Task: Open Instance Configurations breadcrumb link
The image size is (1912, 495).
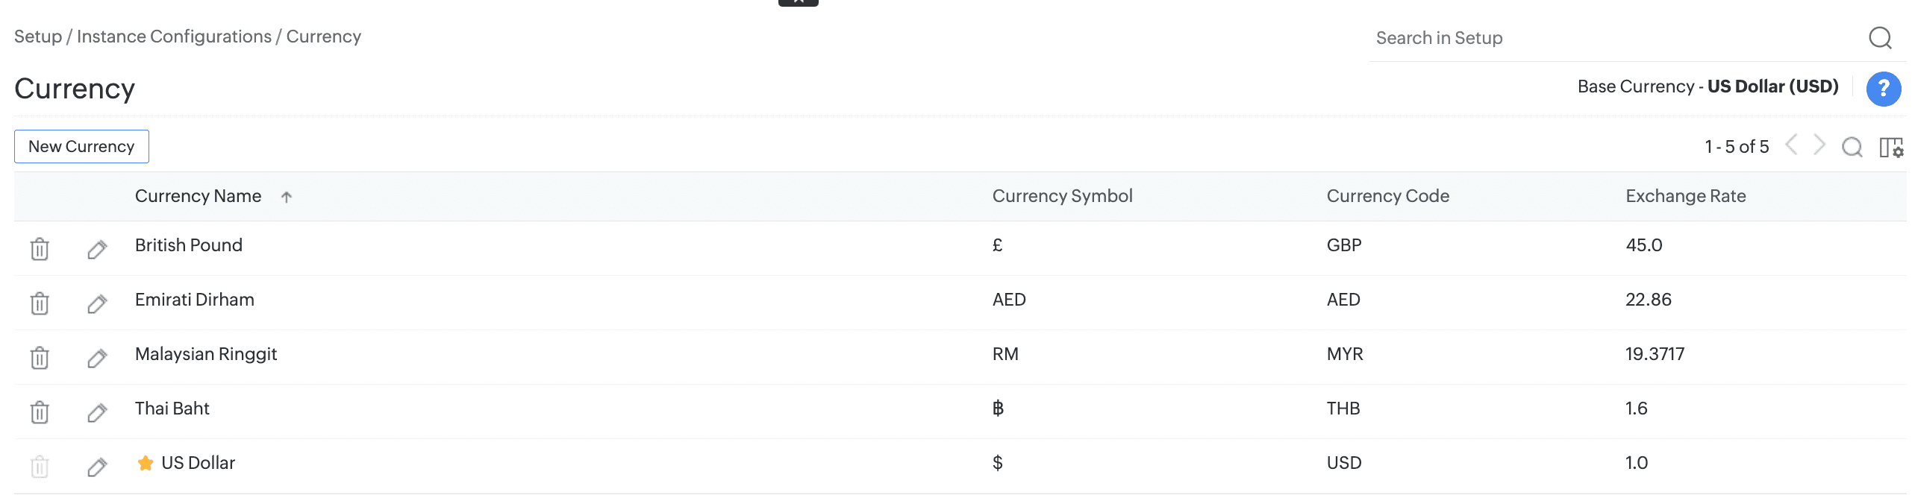Action: tap(174, 37)
